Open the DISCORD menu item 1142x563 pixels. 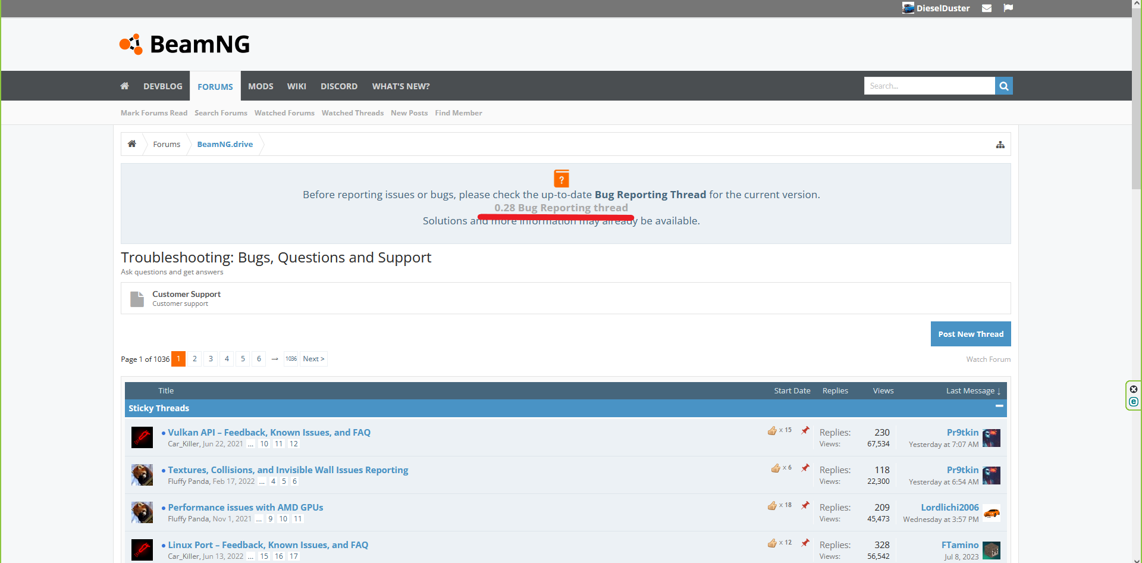click(339, 86)
